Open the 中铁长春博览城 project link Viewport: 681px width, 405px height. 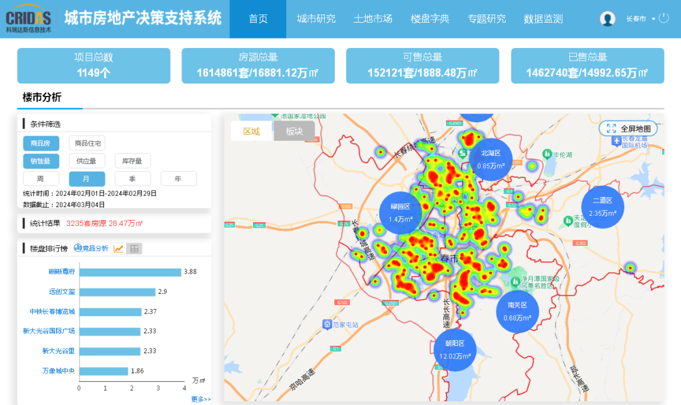52,312
